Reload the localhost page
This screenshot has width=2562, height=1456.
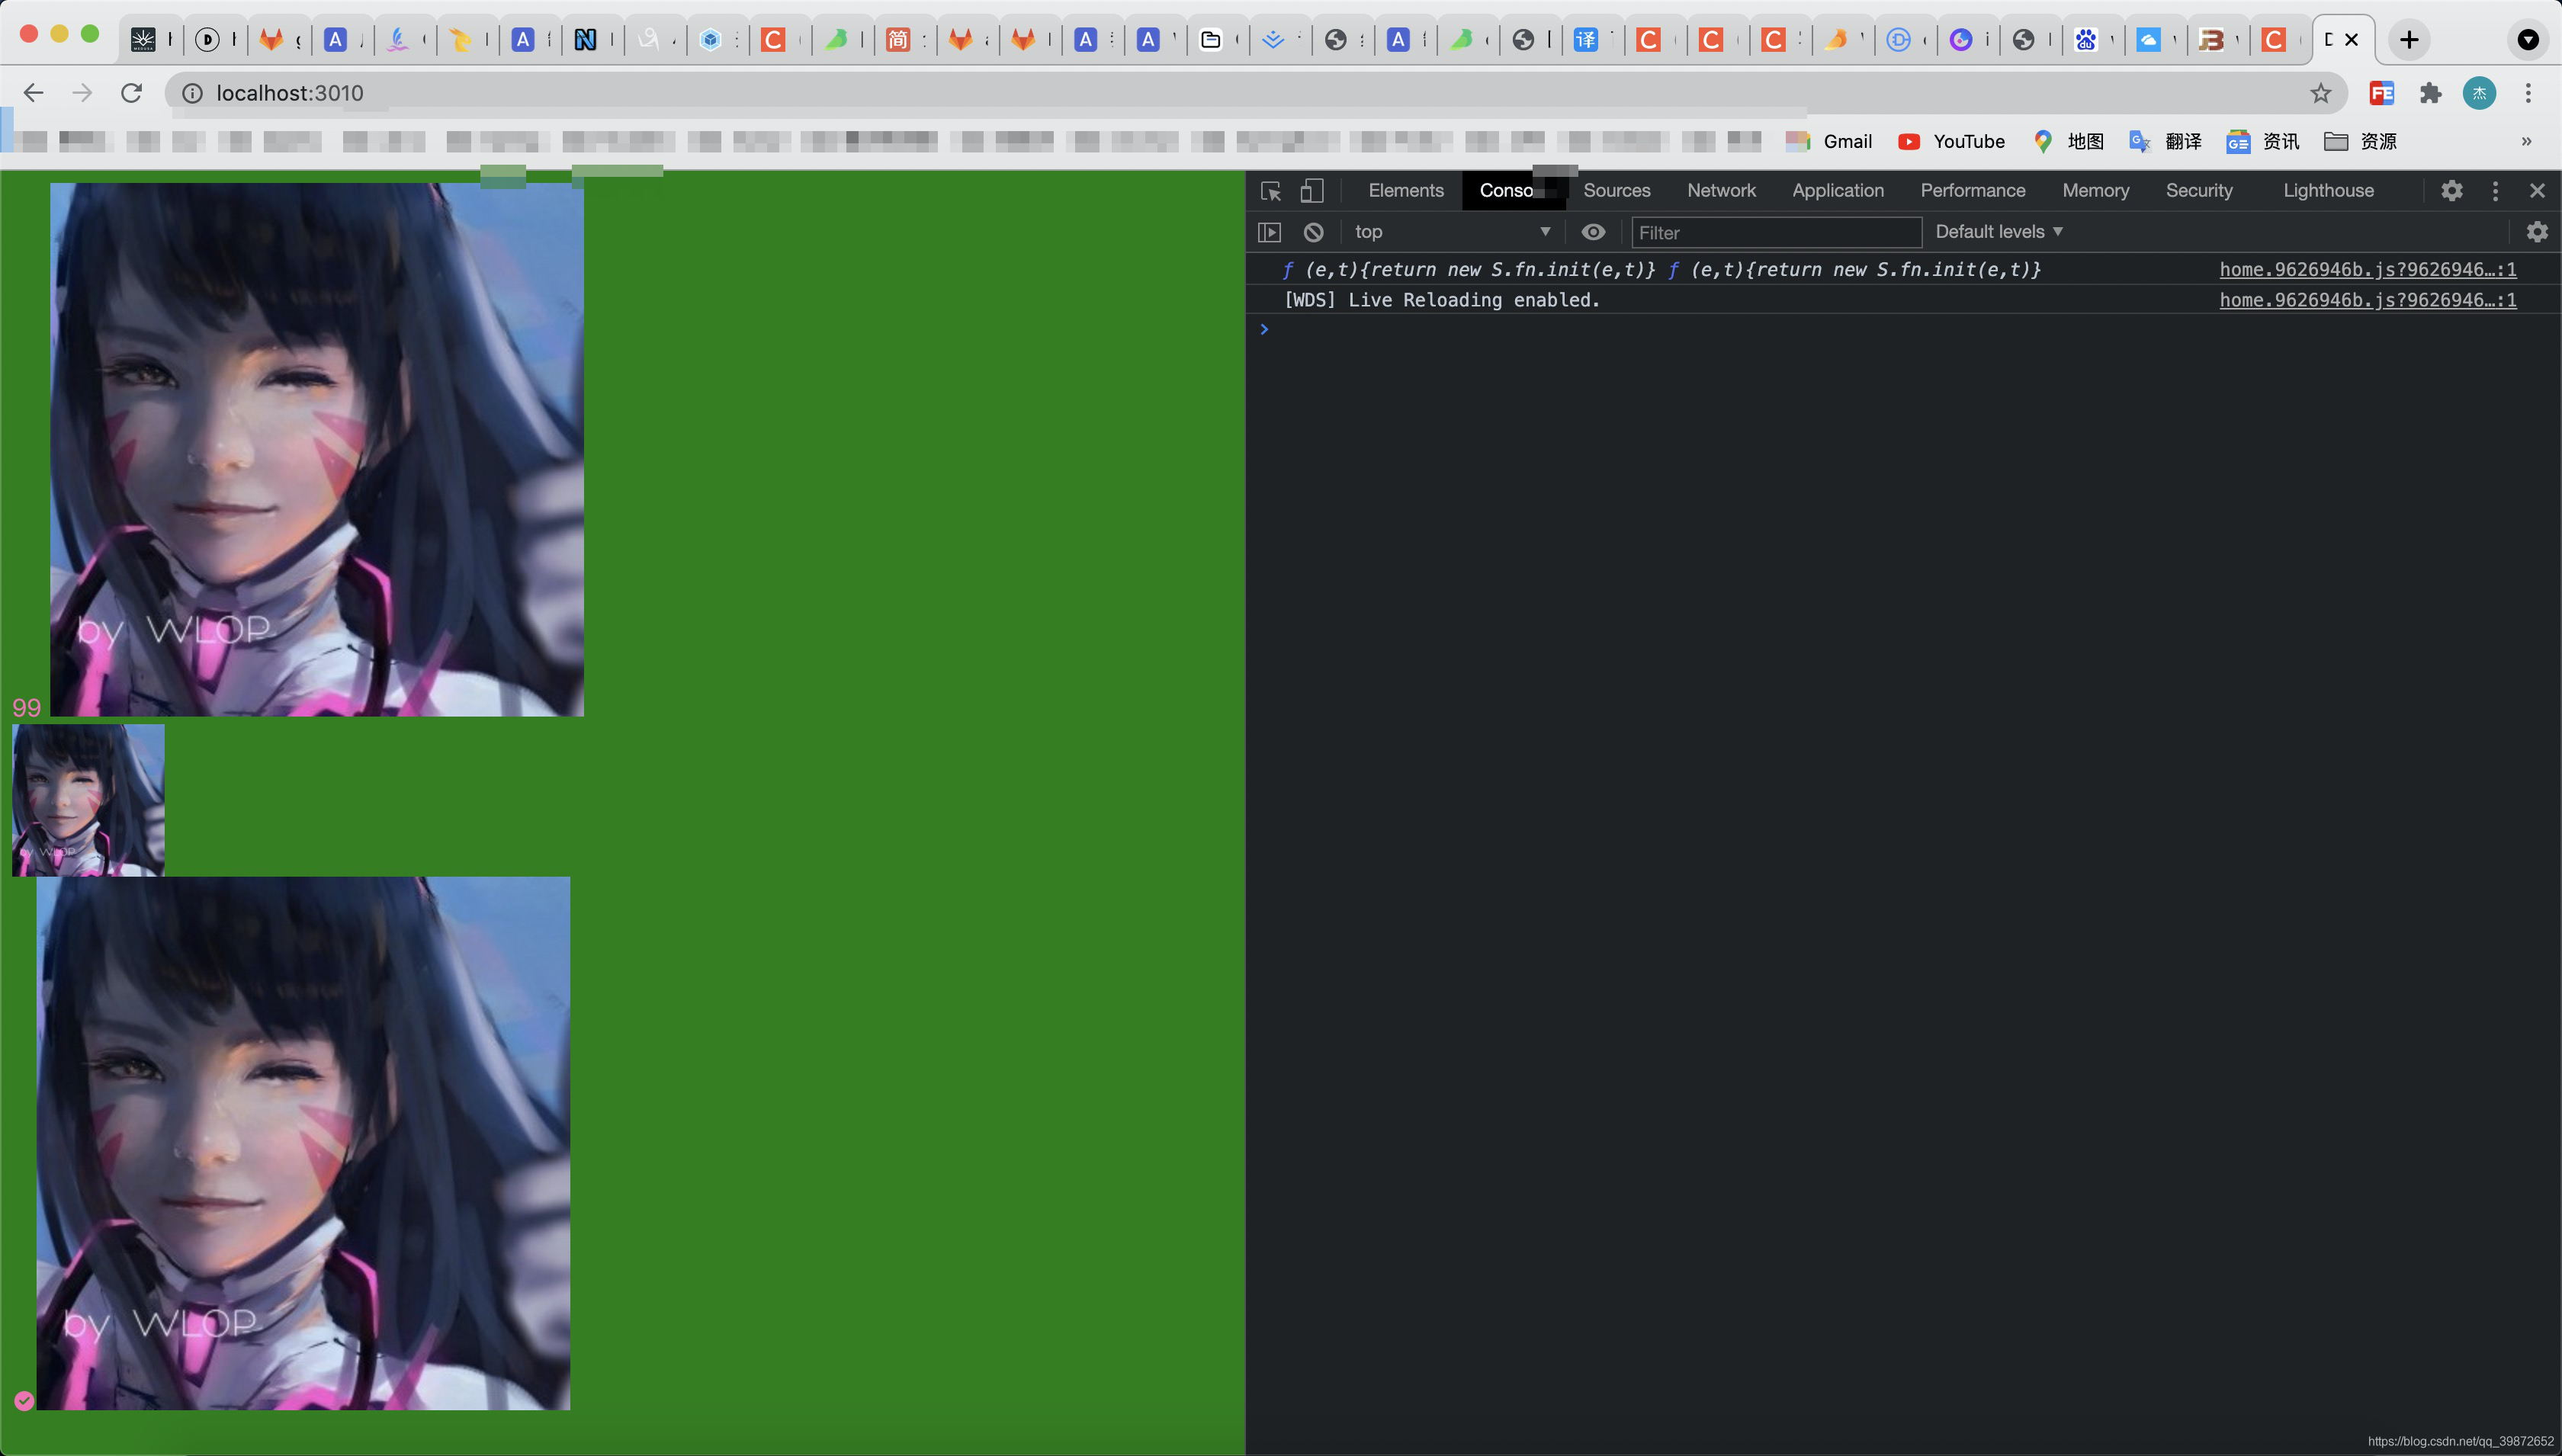(x=131, y=93)
